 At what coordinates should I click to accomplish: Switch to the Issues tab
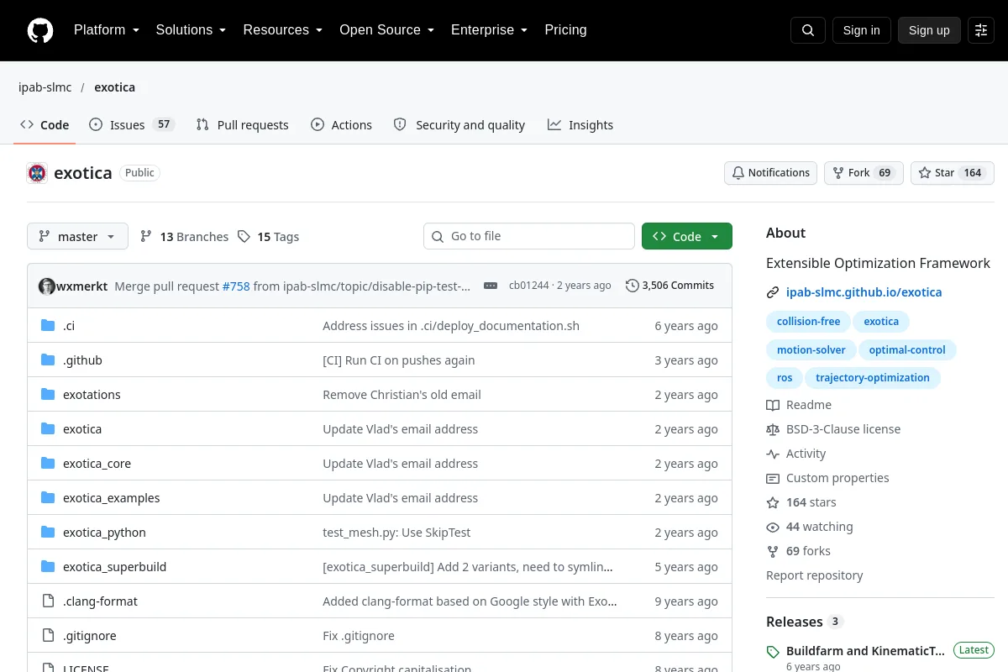click(132, 125)
